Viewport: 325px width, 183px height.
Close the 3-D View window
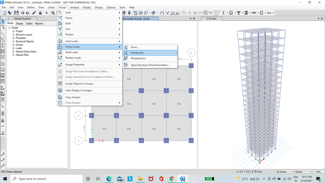(322, 19)
